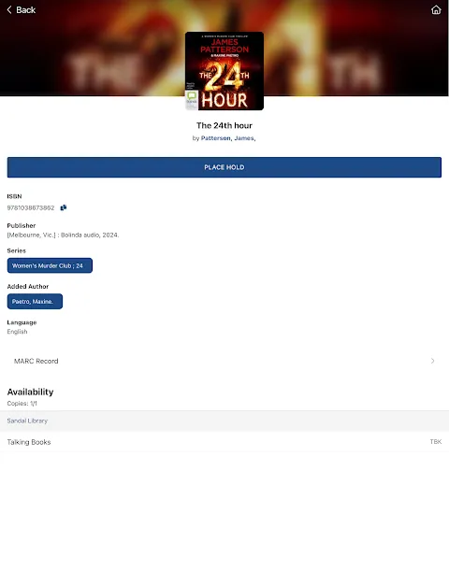449x585 pixels.
Task: Click the Copies 1/1 count
Action: coord(22,404)
